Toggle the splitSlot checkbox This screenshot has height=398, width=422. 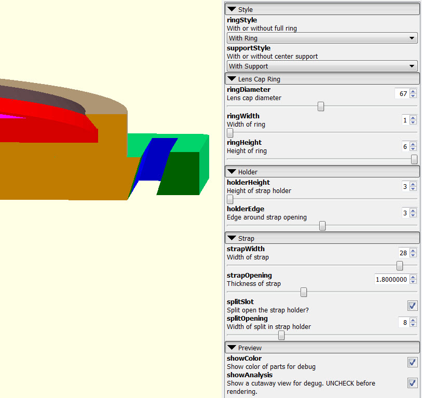[x=412, y=306]
